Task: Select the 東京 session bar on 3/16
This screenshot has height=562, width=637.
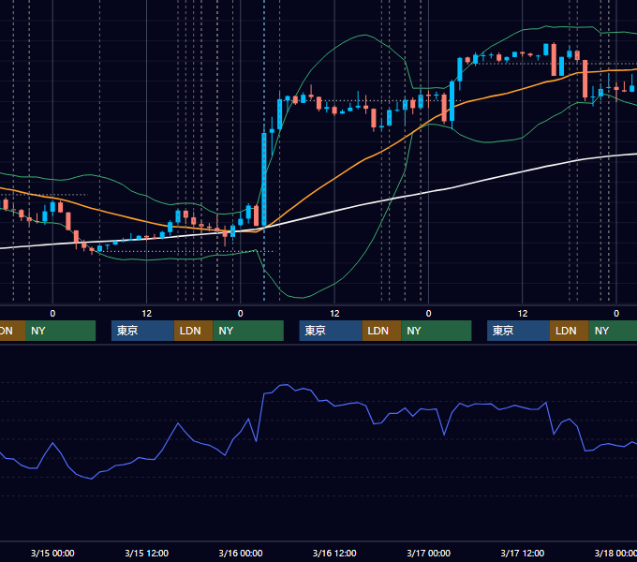Action: pyautogui.click(x=331, y=331)
